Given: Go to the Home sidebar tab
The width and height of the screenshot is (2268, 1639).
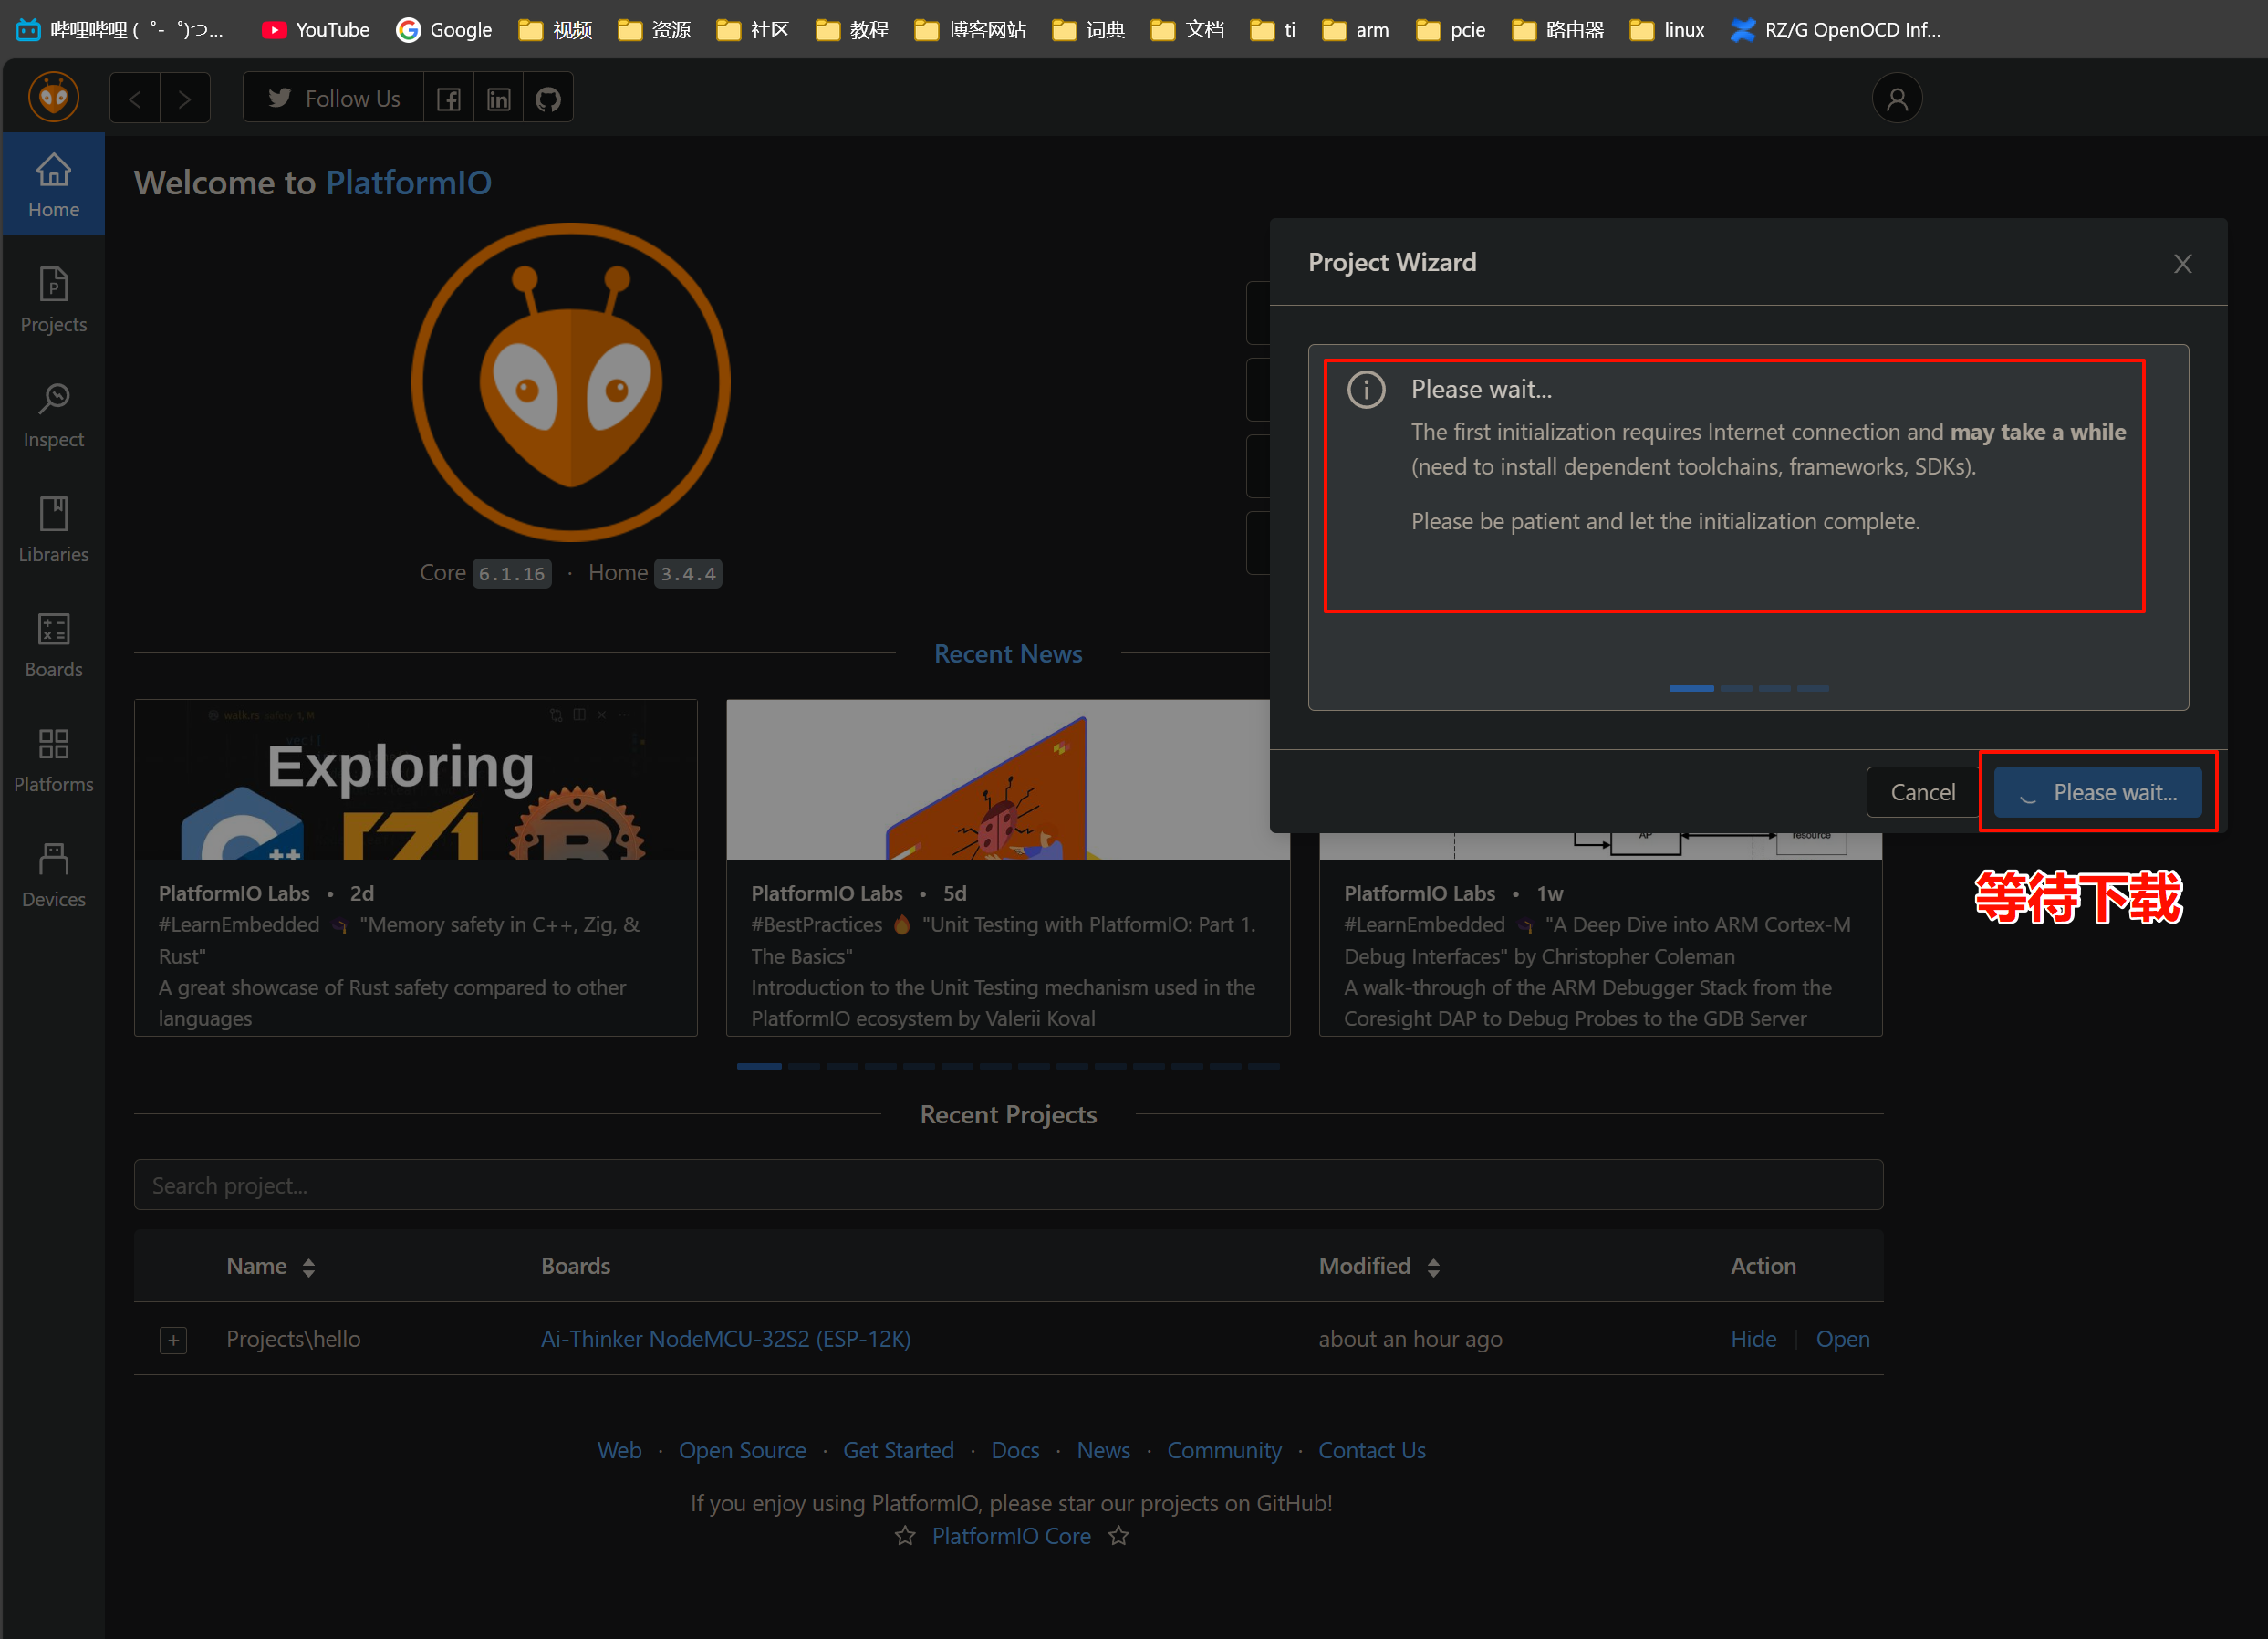Looking at the screenshot, I should click(x=53, y=184).
